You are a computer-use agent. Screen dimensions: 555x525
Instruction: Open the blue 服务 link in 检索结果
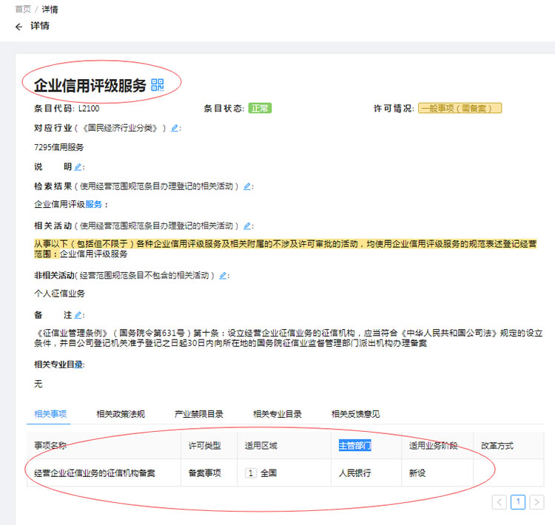click(x=93, y=204)
